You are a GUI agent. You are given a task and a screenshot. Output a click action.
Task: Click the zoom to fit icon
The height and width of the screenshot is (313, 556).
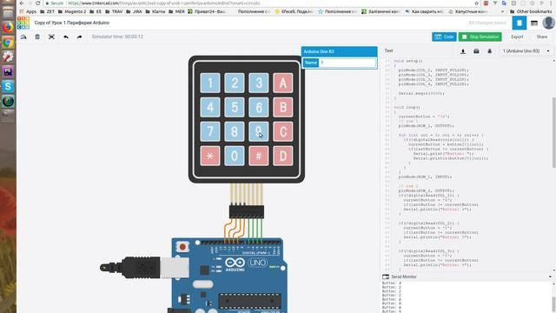click(51, 37)
